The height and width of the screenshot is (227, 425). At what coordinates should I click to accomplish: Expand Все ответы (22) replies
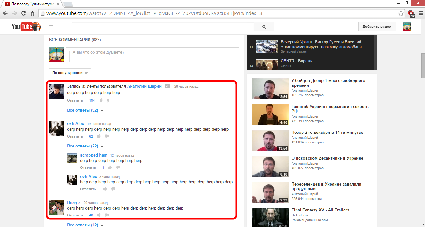[x=85, y=146]
